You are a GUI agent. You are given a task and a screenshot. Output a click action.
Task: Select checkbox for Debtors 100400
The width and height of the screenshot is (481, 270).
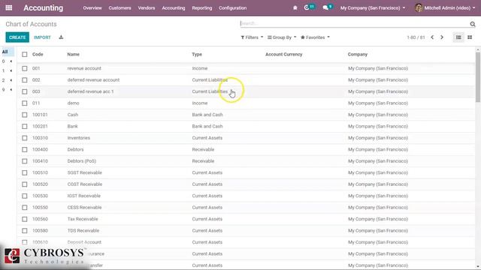(25, 150)
